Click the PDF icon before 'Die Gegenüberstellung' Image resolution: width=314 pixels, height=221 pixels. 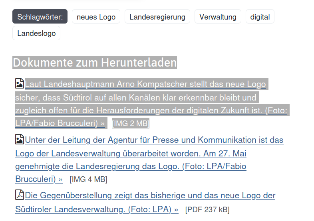click(x=20, y=195)
